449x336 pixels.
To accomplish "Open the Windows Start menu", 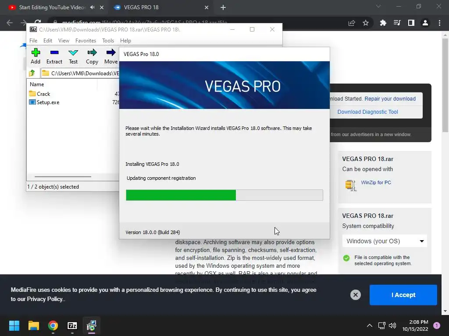I will pos(14,325).
